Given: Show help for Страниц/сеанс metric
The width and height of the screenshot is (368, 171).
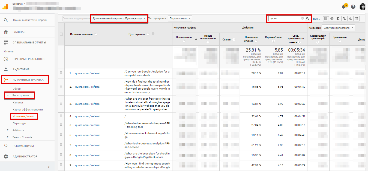Looking at the screenshot, I should [273, 41].
